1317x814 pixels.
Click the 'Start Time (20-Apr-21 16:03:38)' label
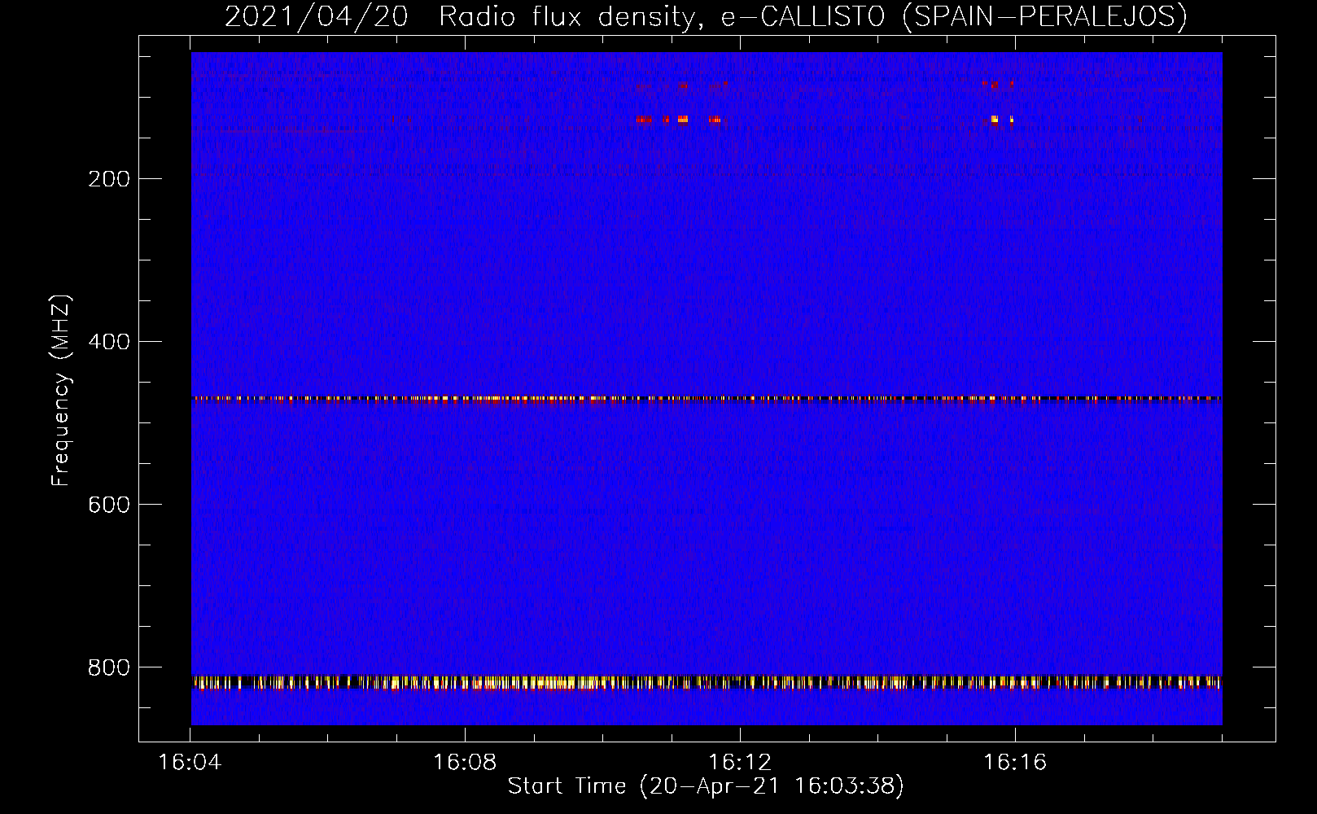pos(706,786)
